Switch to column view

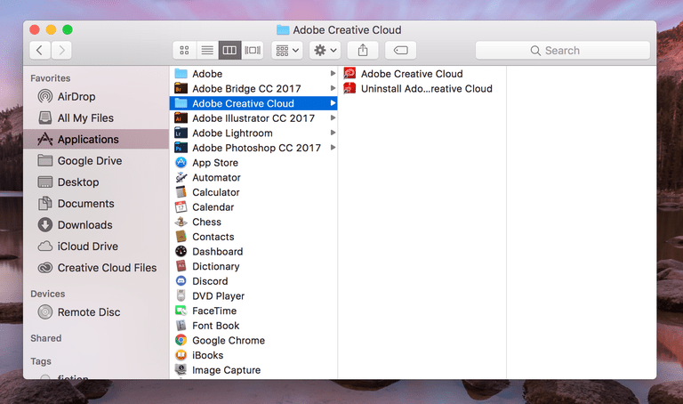coord(229,50)
